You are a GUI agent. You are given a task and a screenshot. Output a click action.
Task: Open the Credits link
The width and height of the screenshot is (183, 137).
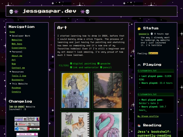(16, 92)
